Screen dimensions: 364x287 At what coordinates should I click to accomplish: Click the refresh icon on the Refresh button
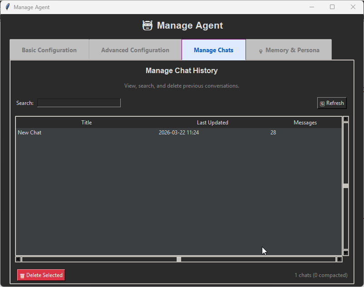(x=322, y=103)
